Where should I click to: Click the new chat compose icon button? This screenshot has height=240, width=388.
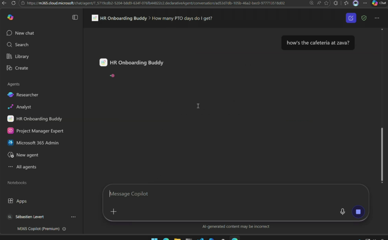click(x=351, y=18)
